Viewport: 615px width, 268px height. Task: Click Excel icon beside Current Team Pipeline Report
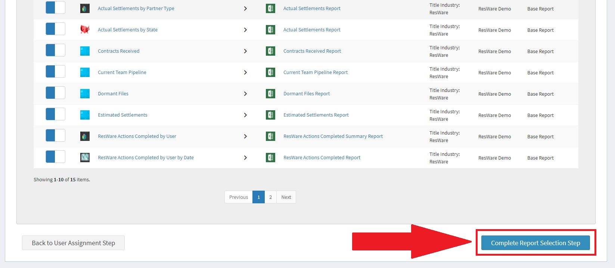point(270,72)
